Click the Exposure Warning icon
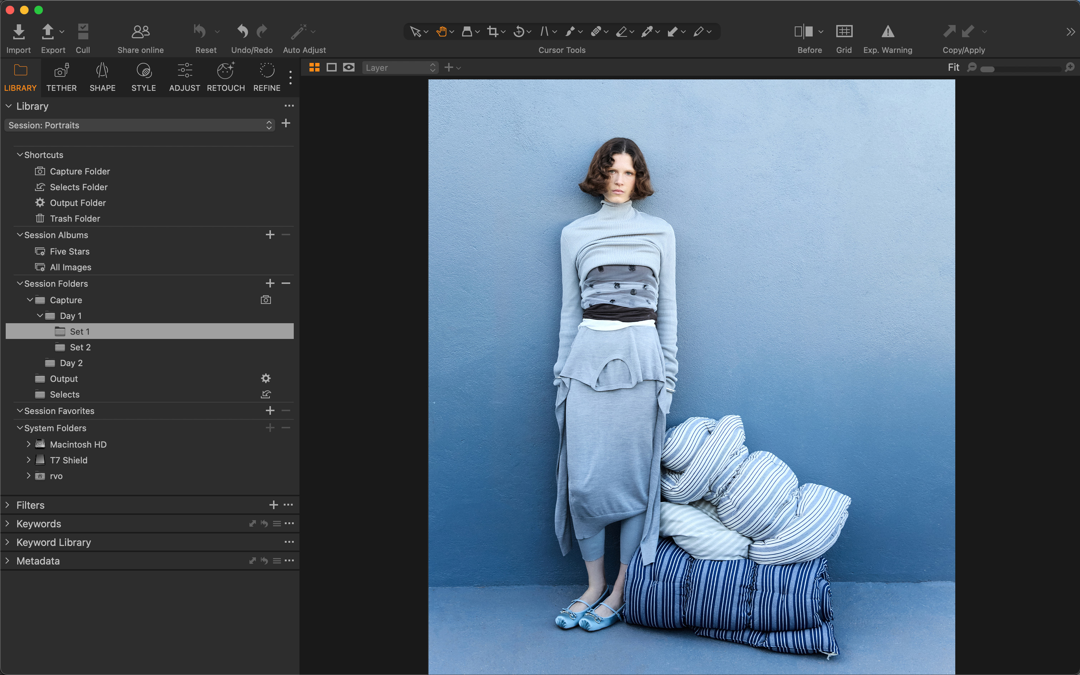1080x675 pixels. coord(888,31)
